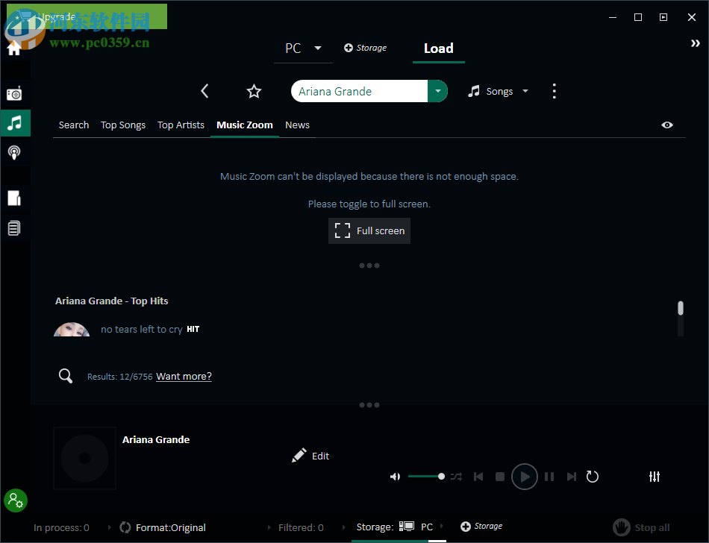This screenshot has width=709, height=543.
Task: Enable repeat mode in the player
Action: (x=593, y=476)
